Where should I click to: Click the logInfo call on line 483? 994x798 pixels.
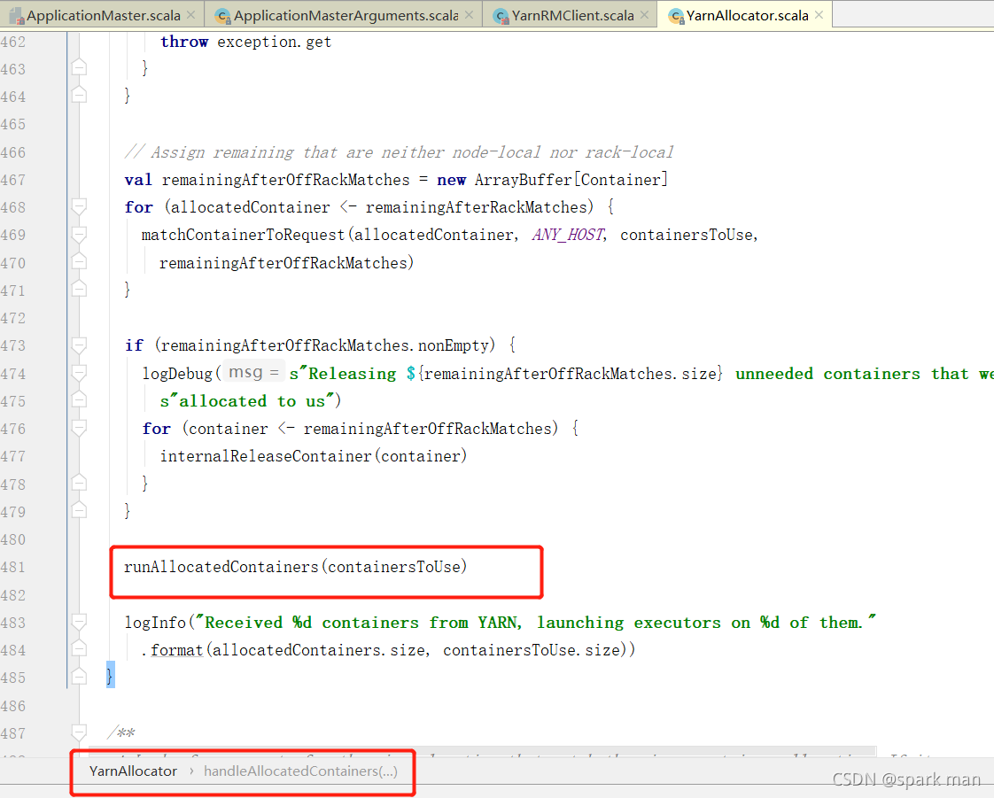155,623
